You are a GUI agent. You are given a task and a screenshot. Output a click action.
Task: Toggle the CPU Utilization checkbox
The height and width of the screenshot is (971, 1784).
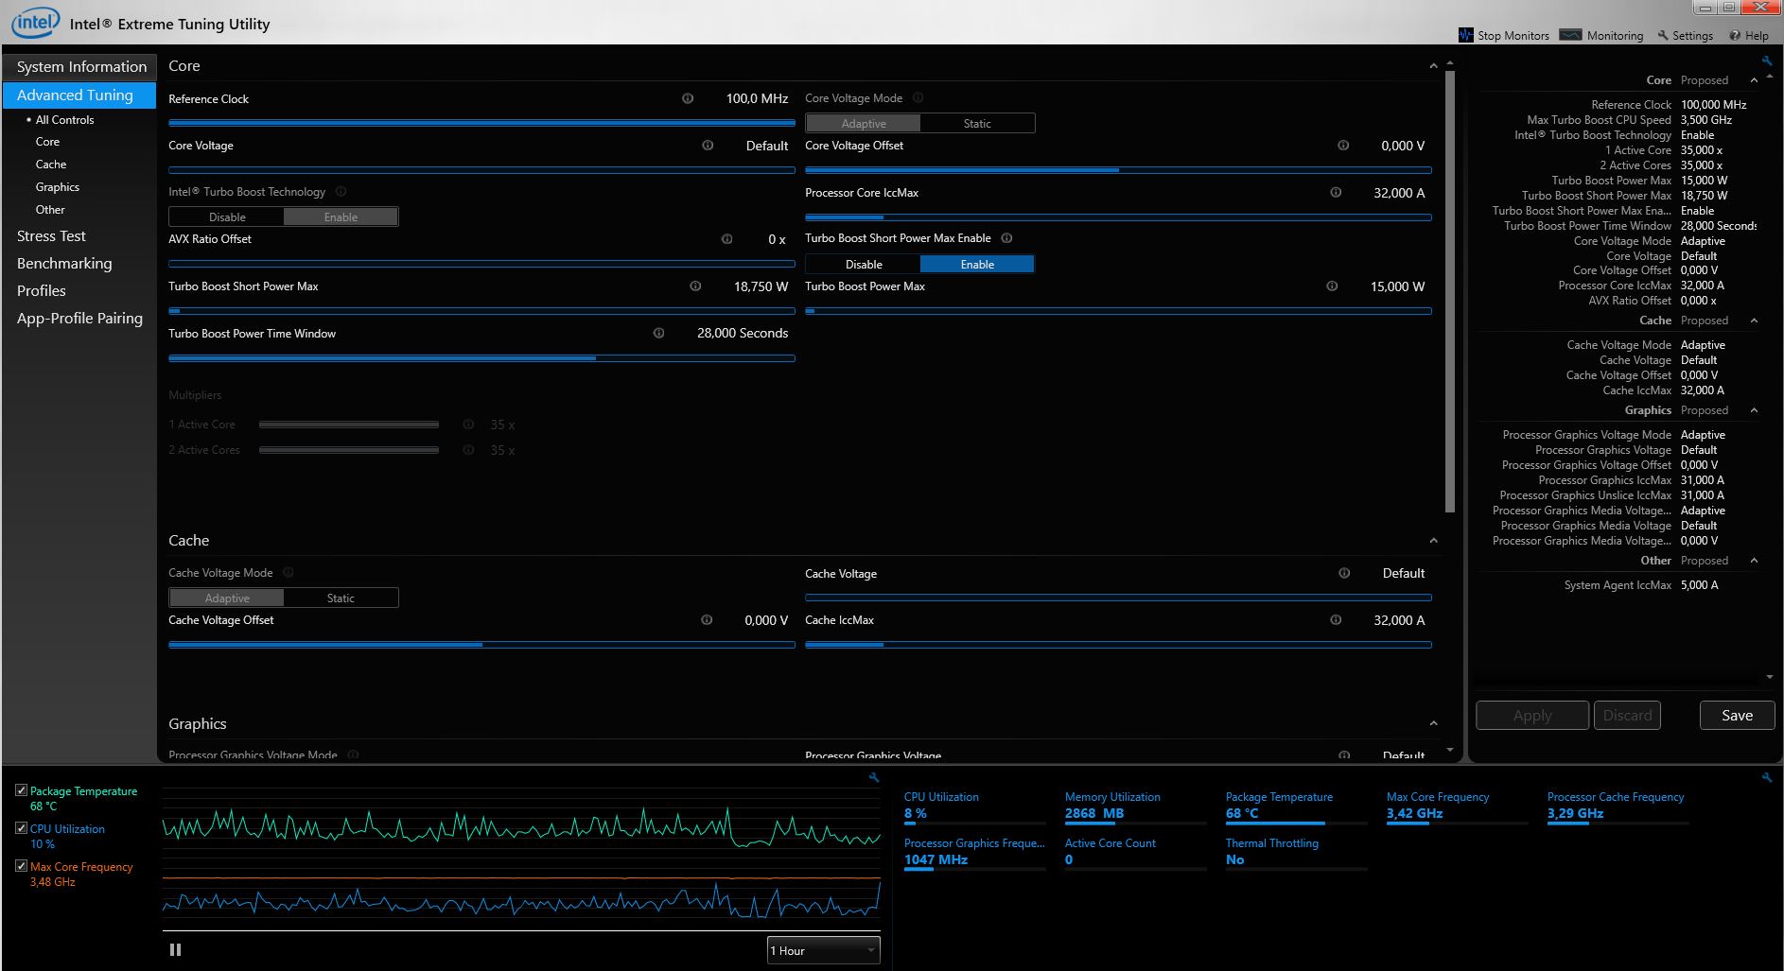click(21, 828)
